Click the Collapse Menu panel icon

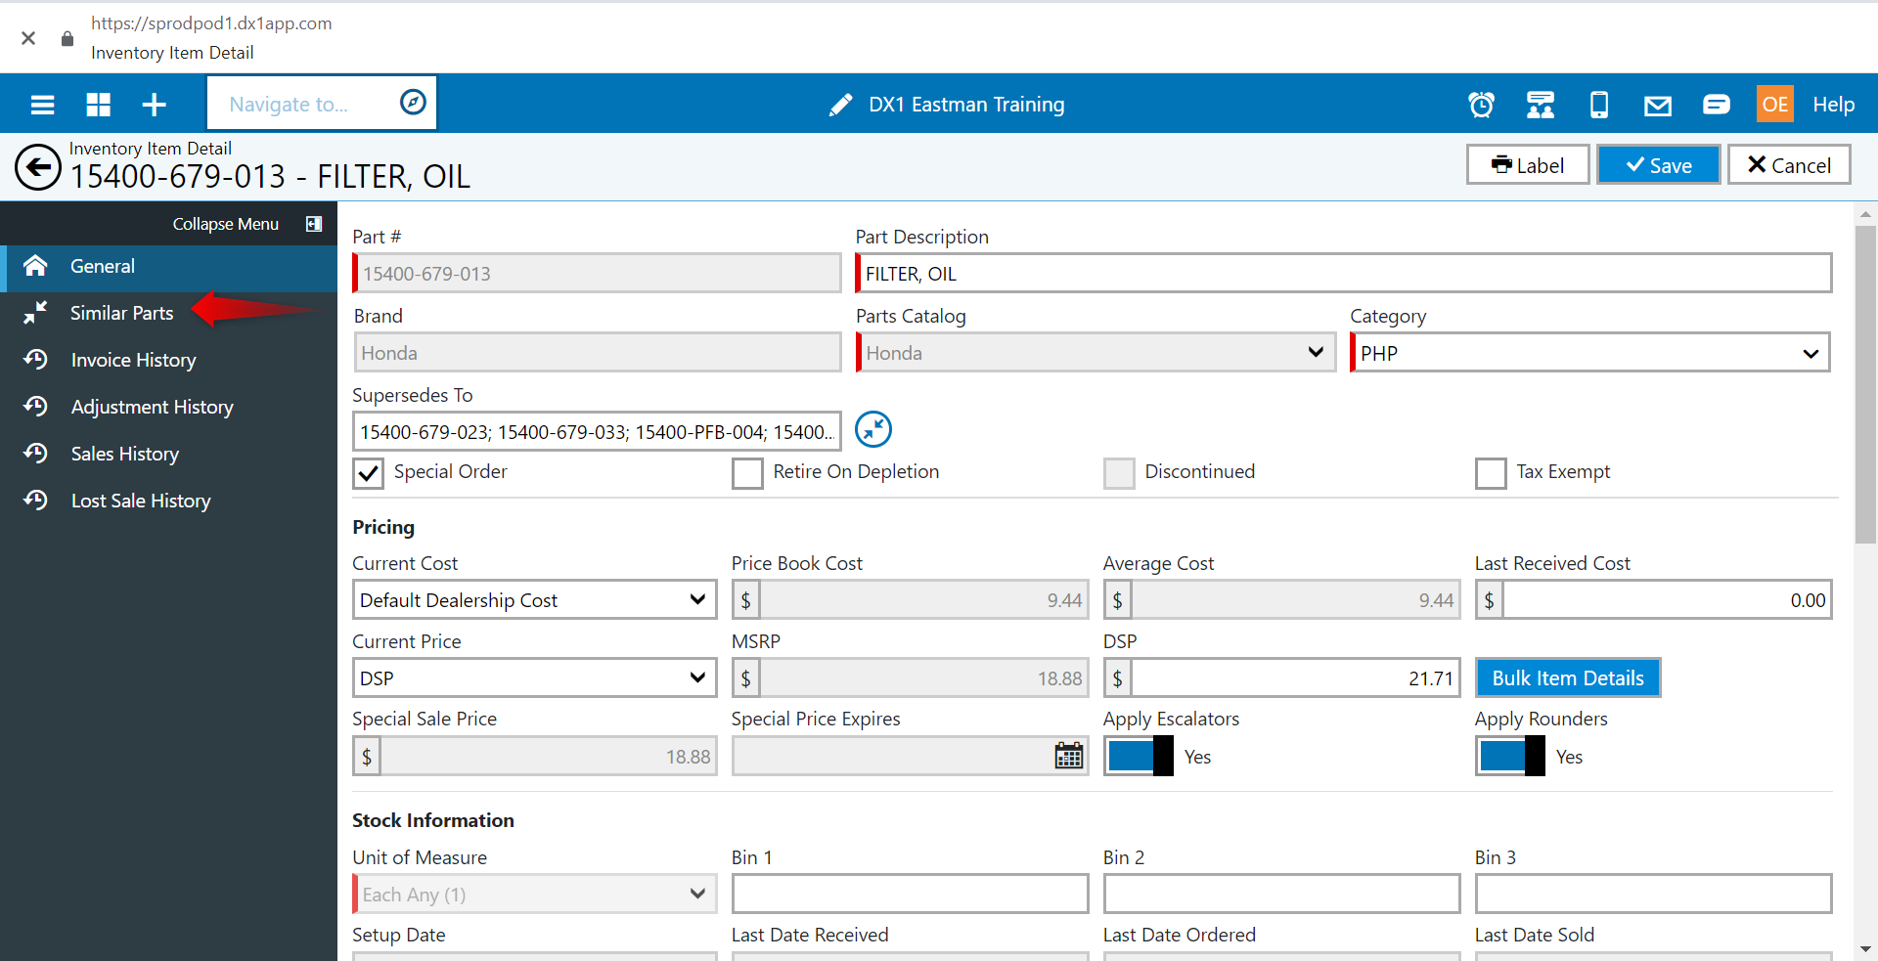tap(314, 224)
